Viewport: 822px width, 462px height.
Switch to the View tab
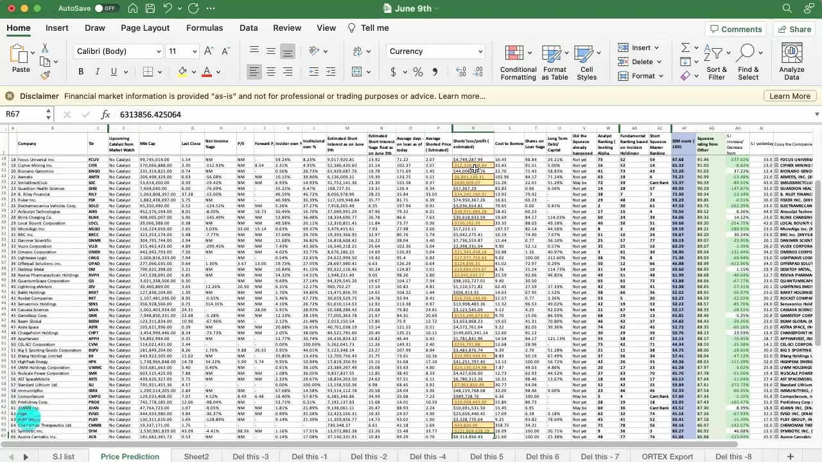[x=326, y=28]
